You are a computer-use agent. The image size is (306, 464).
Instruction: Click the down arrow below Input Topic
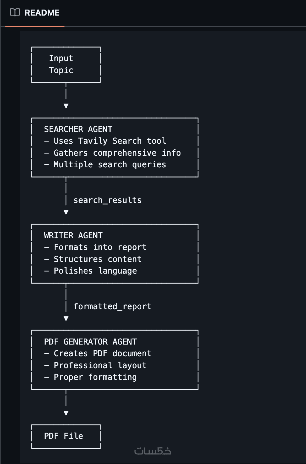(66, 106)
